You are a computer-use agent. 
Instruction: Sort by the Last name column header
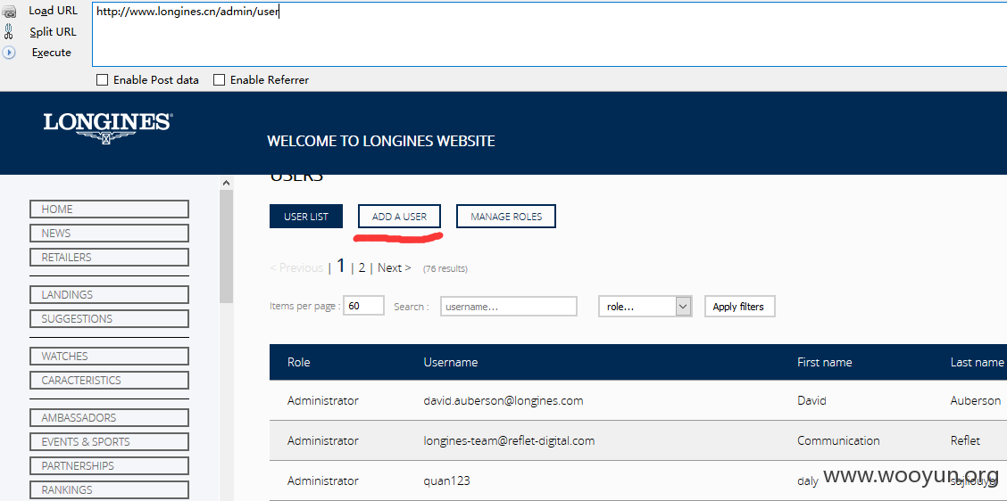coord(977,363)
